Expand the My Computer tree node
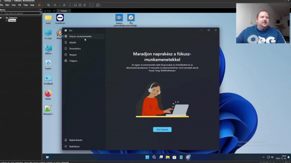Viewport: 291px width, 163px height. [1, 18]
